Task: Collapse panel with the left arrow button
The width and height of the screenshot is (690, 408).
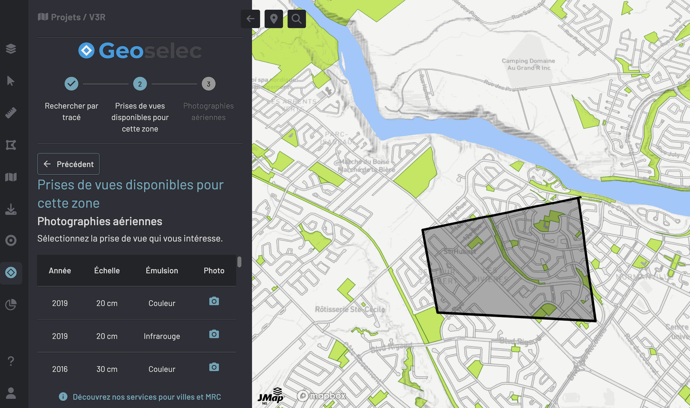Action: pyautogui.click(x=250, y=19)
